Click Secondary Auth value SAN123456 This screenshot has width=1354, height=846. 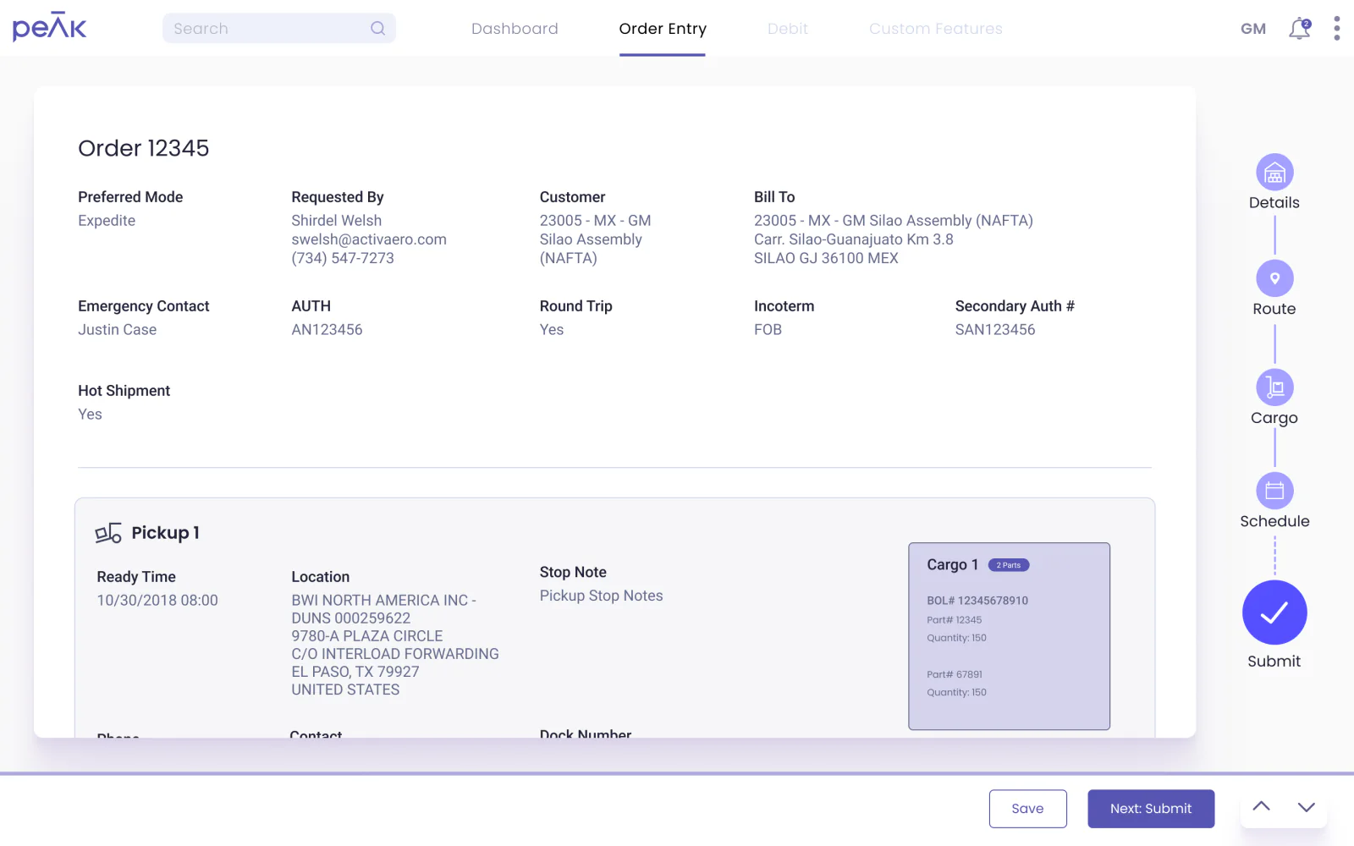[x=995, y=330]
